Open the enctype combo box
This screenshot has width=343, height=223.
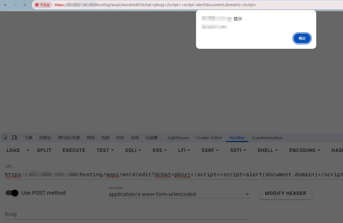(180, 194)
